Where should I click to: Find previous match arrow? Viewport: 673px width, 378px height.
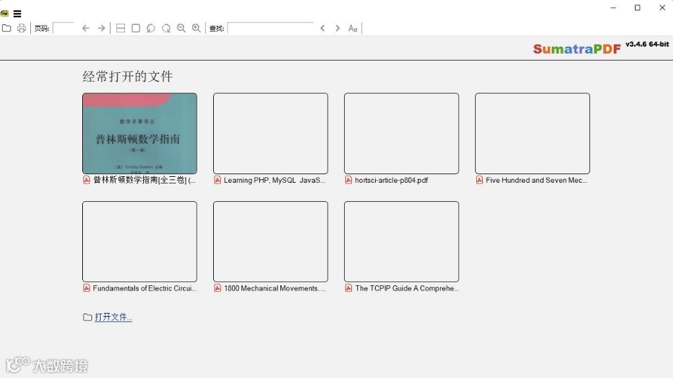(x=322, y=28)
